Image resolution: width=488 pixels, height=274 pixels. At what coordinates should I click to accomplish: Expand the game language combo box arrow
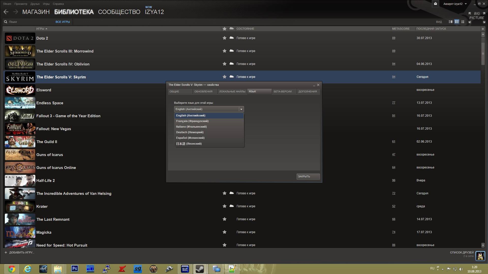(241, 109)
